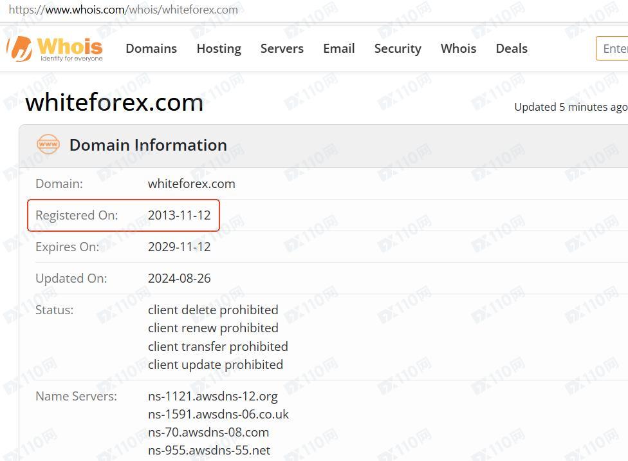Viewport: 628px width, 461px height.
Task: Open the Servers menu
Action: coord(282,48)
